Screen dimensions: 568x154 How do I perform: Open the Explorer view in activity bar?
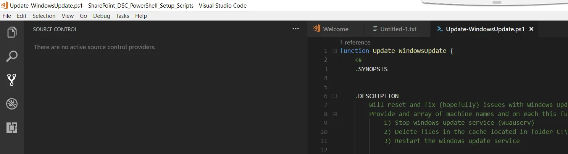point(12,32)
